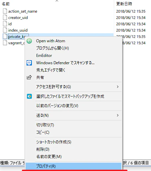Click the creator_uid file icon

click(5, 18)
